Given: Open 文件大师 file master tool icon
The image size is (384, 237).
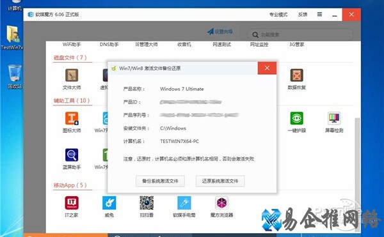Looking at the screenshot, I should (72, 75).
